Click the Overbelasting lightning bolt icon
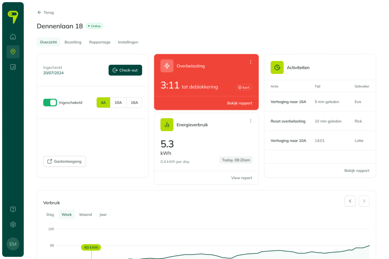The height and width of the screenshot is (259, 389). click(x=167, y=66)
